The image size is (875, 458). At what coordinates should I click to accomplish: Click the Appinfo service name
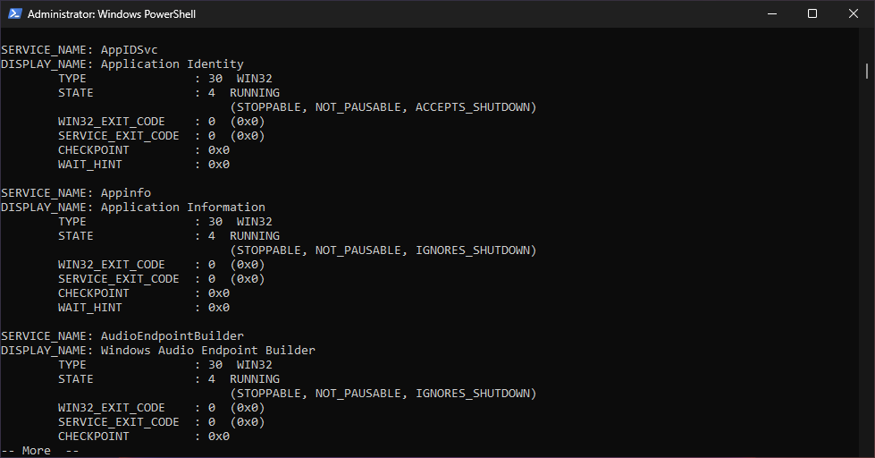pyautogui.click(x=125, y=193)
